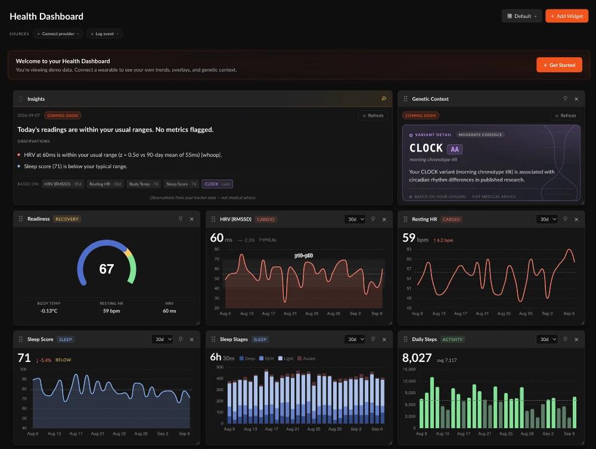Toggle pin on Genetic Context widget
Screen dimensions: 596x449
[565, 98]
